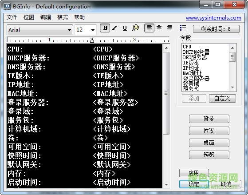The image size is (248, 195).
Task: Open the 文件 menu
Action: click(x=12, y=17)
